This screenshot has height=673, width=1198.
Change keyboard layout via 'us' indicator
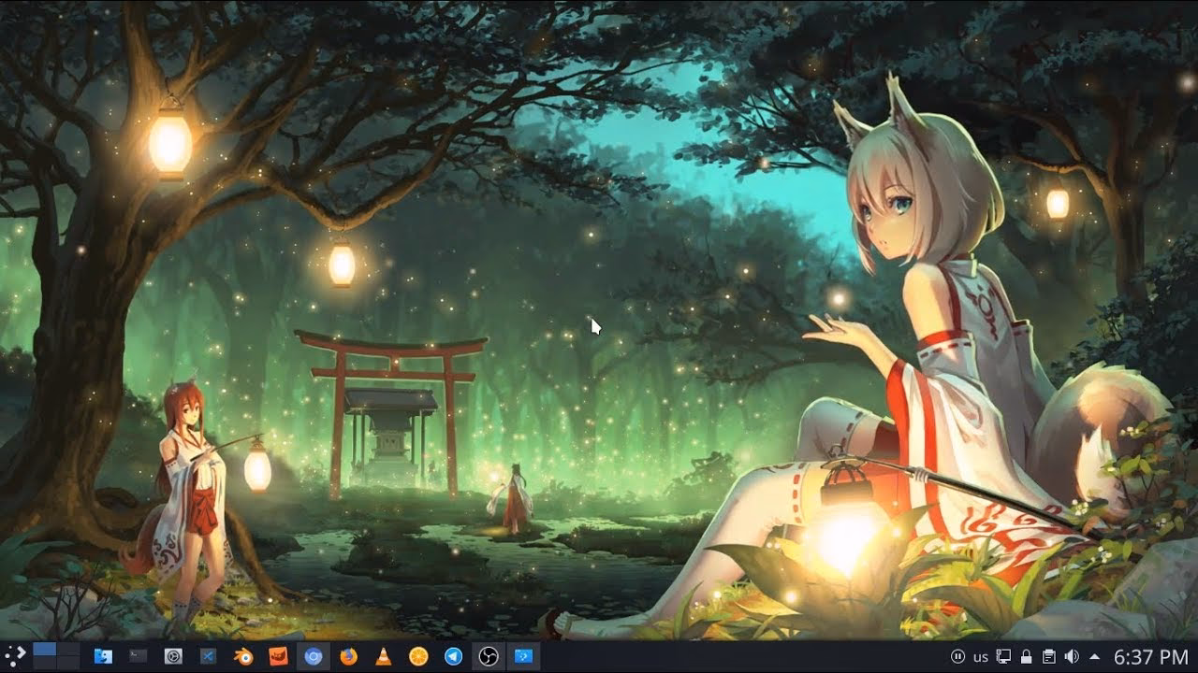[981, 657]
